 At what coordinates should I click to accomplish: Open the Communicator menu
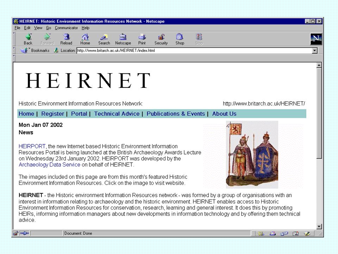click(x=66, y=28)
